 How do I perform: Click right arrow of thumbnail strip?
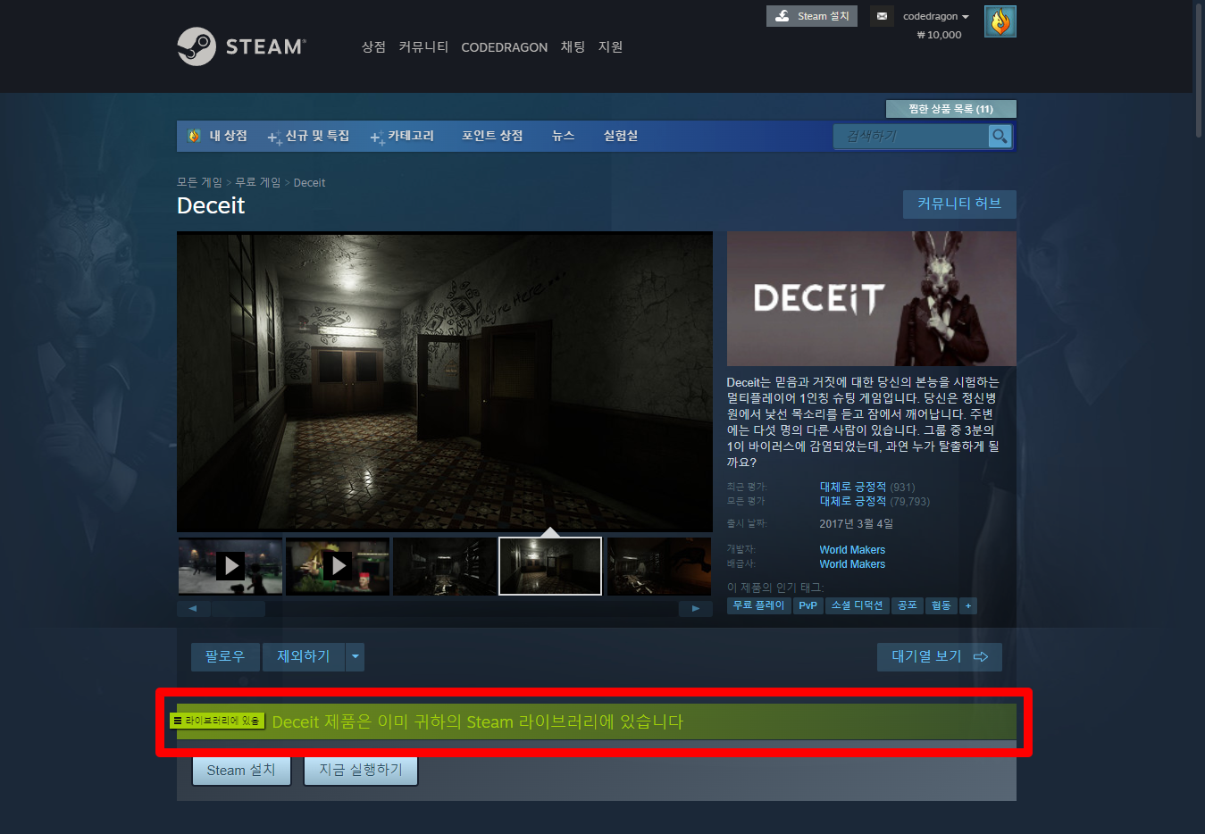[696, 609]
